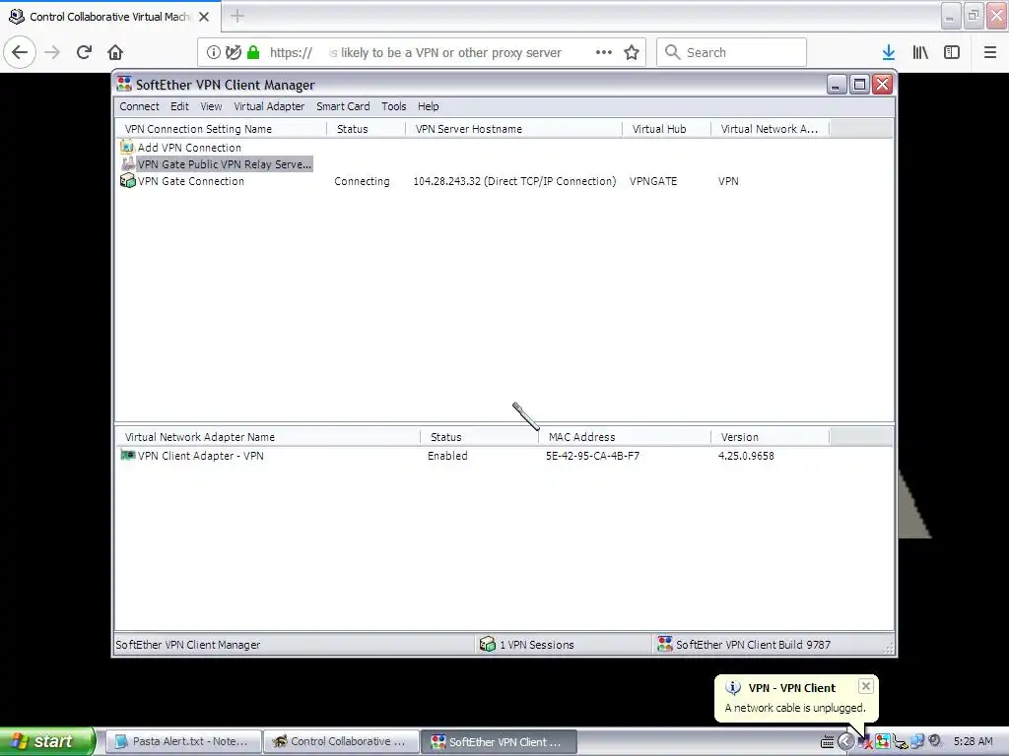Viewport: 1009px width, 756px height.
Task: Open the View menu
Action: 211,106
